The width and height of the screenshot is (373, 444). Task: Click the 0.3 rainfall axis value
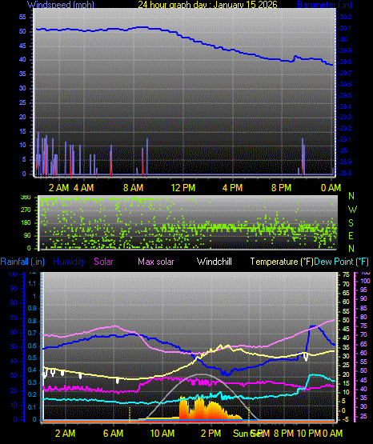pos(32,382)
